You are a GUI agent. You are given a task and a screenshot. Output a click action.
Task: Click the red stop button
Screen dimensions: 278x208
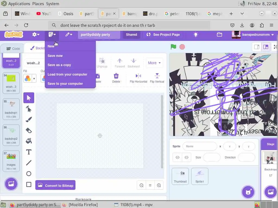pos(182,47)
